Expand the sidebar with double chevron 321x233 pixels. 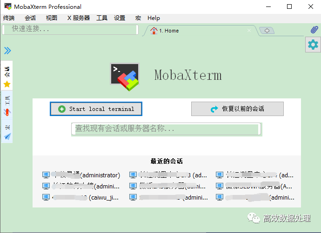coord(7,51)
